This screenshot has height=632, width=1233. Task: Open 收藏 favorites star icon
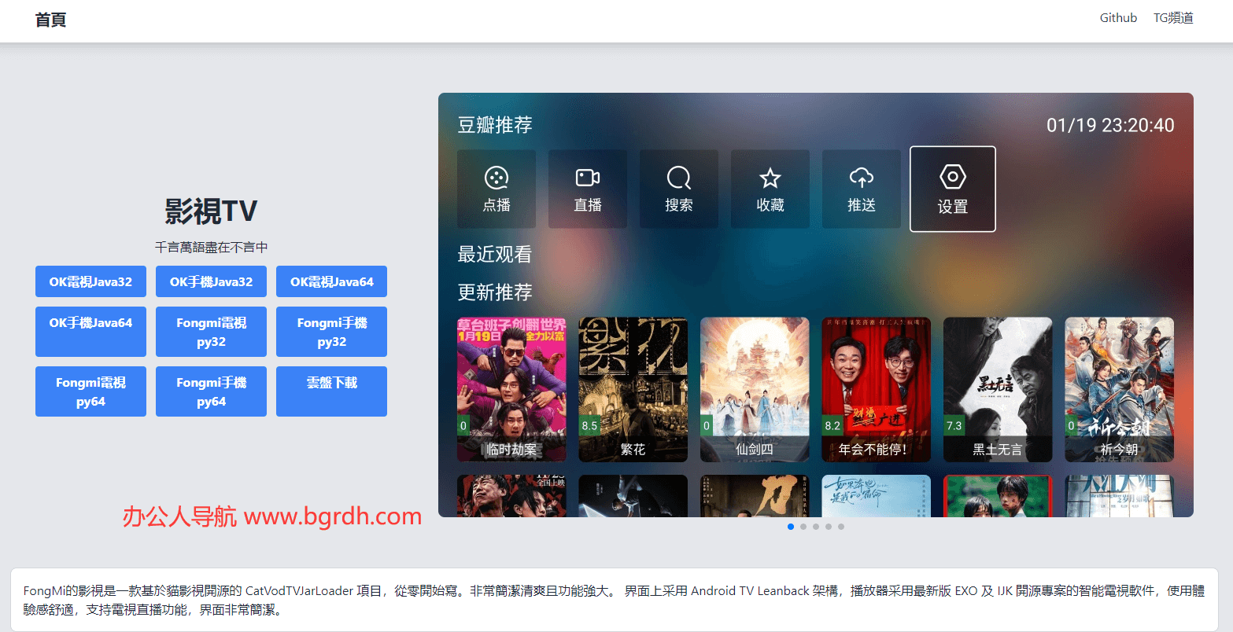tap(770, 178)
